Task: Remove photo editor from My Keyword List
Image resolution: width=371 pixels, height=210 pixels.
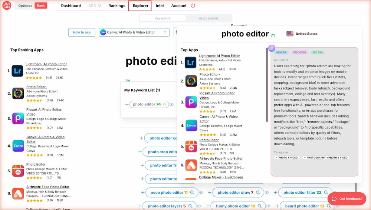Action: pos(127,104)
